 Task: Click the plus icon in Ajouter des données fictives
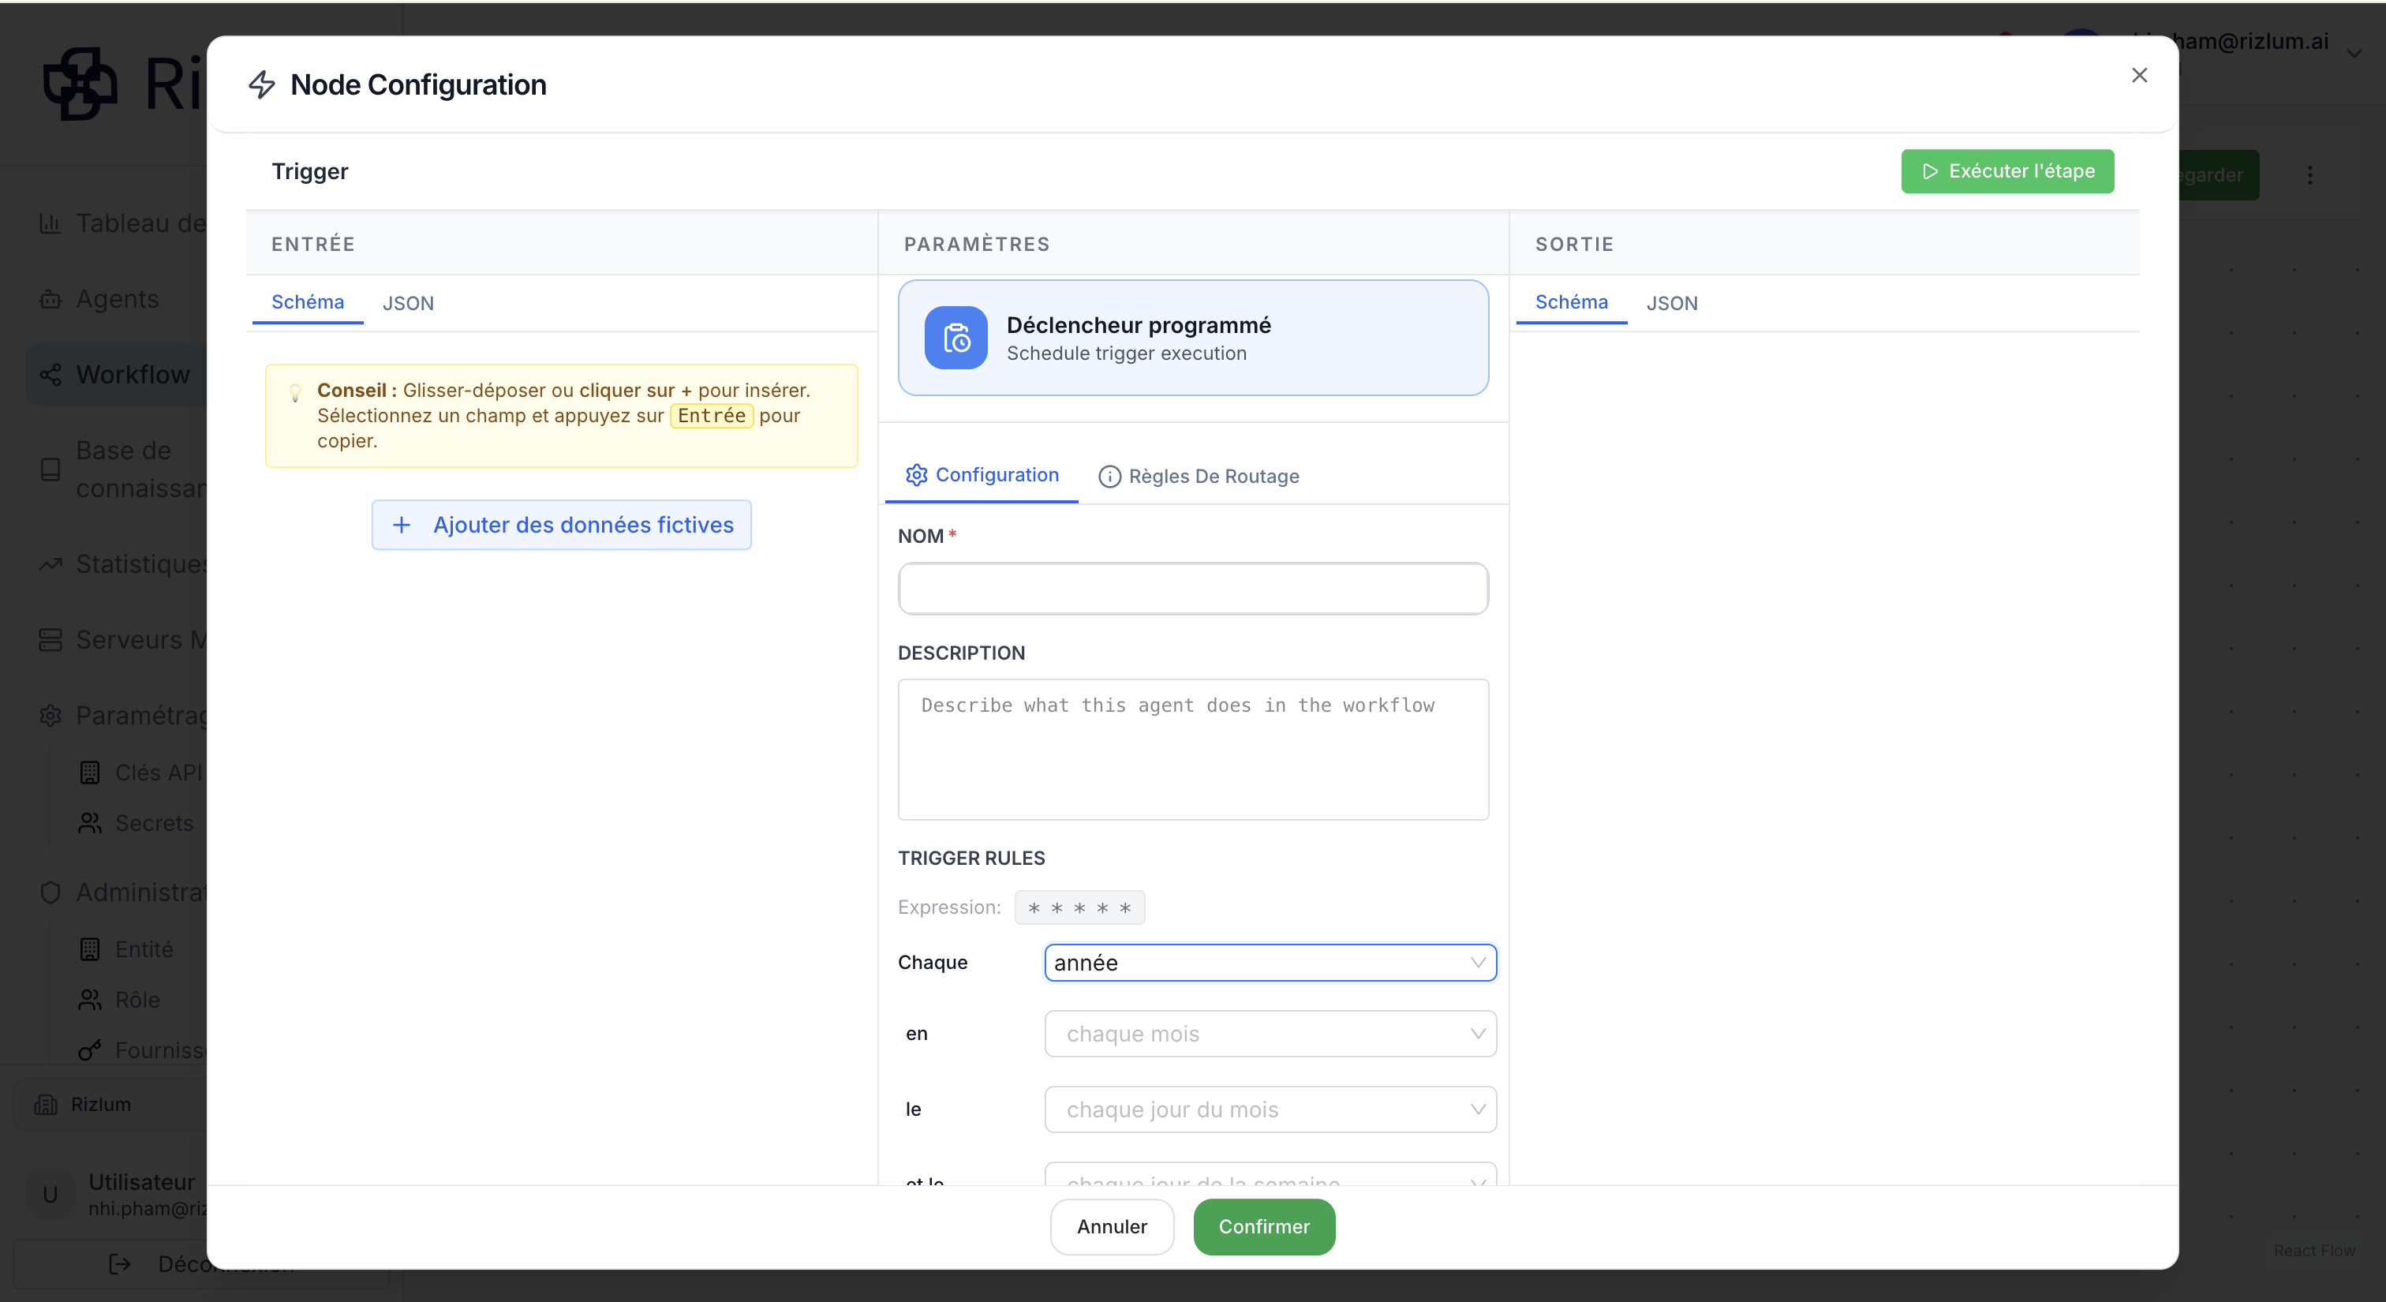pos(401,525)
